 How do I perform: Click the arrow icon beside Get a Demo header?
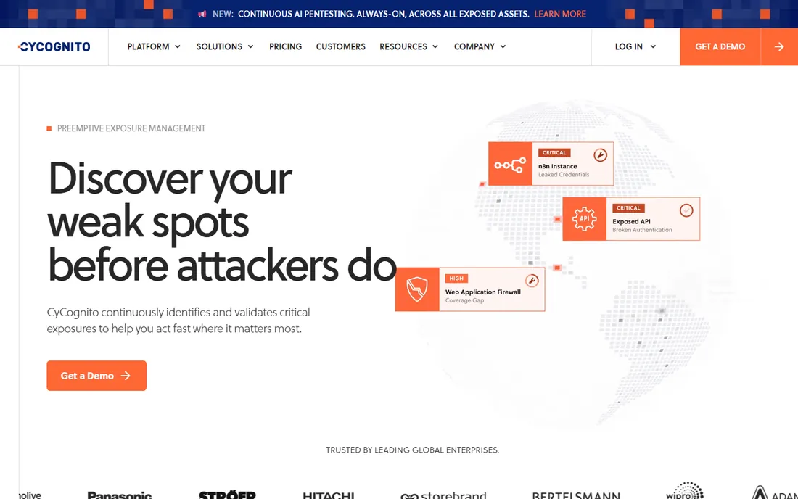[778, 47]
